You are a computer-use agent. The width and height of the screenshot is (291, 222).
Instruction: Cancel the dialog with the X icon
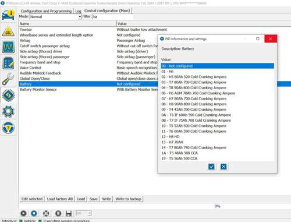[x=223, y=167]
